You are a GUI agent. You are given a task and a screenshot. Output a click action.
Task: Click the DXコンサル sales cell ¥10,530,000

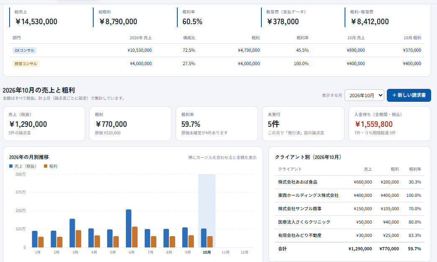pyautogui.click(x=140, y=50)
